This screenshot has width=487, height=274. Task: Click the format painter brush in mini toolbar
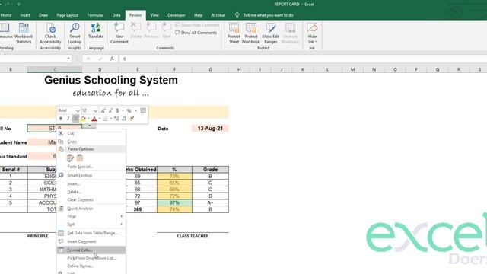tap(132, 119)
